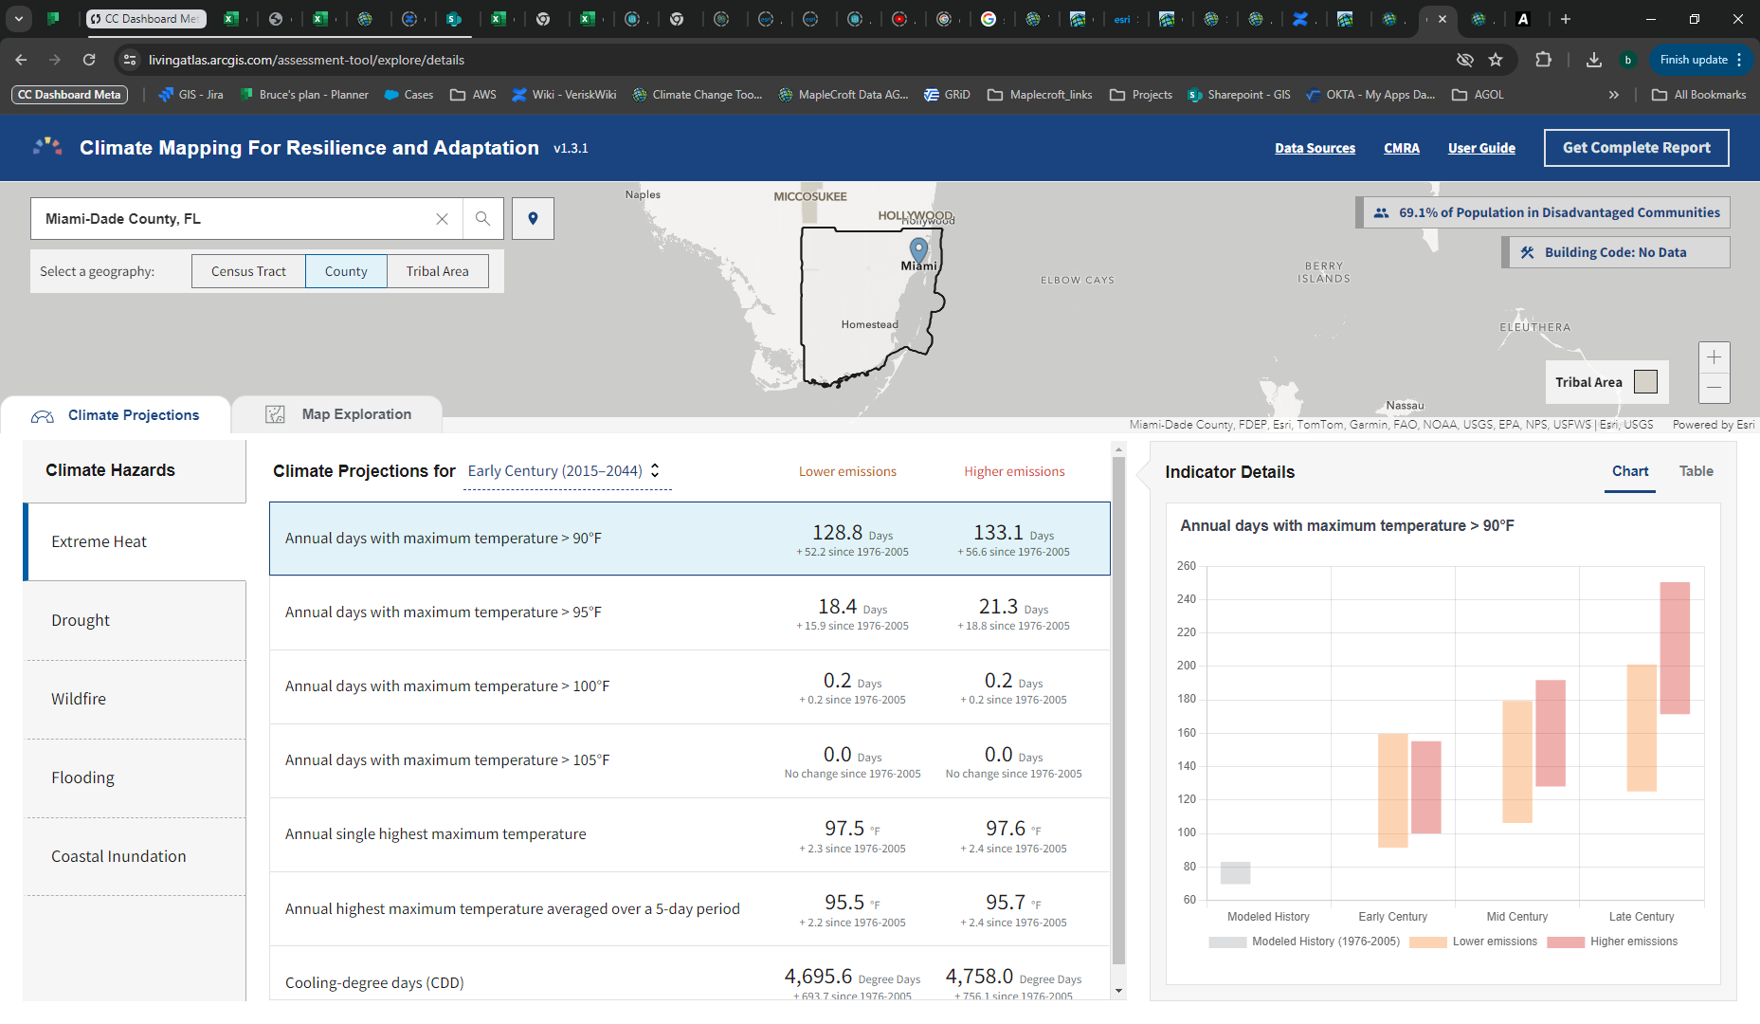Clear the Miami-Dade County search with the X

coord(442,218)
